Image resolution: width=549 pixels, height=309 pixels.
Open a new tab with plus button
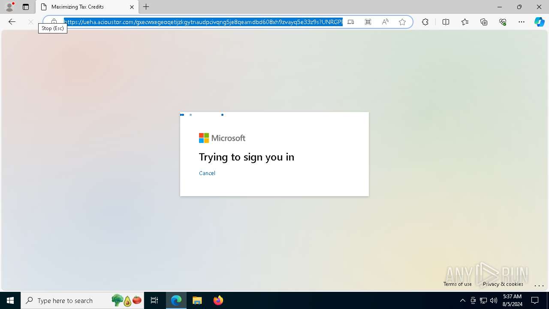pyautogui.click(x=146, y=7)
